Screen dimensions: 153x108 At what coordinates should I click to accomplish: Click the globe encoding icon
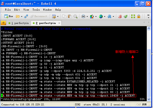tap(101, 16)
